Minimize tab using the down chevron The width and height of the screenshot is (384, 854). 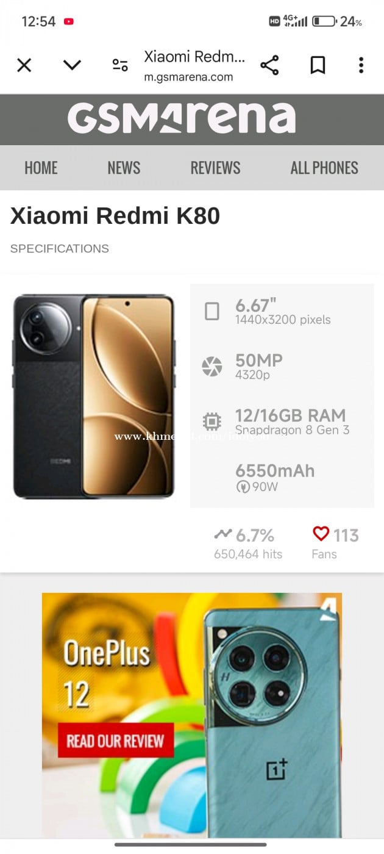[72, 65]
